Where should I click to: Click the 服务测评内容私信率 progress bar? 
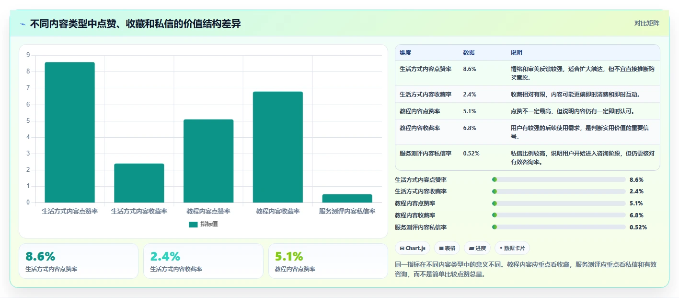click(x=559, y=227)
